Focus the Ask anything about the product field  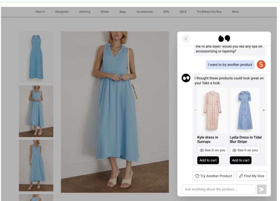click(x=218, y=189)
